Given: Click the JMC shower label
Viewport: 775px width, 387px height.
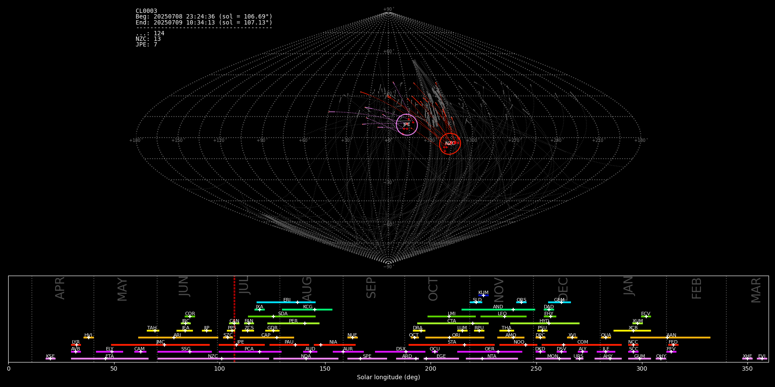Looking at the screenshot, I should coord(161,342).
